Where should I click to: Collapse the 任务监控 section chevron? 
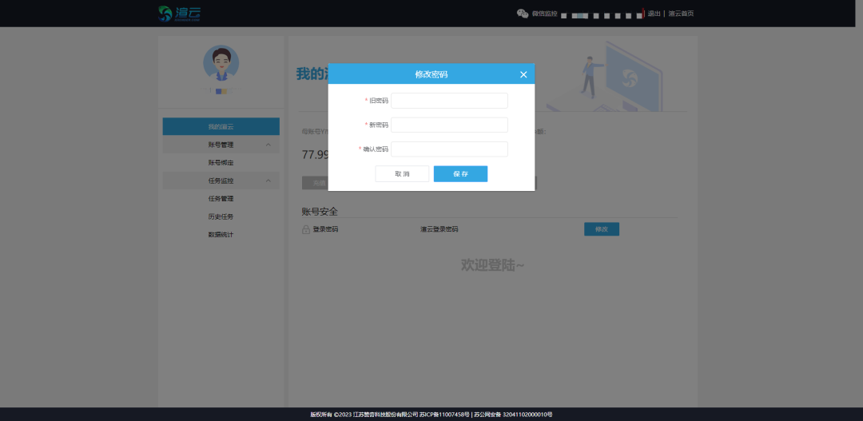click(268, 181)
